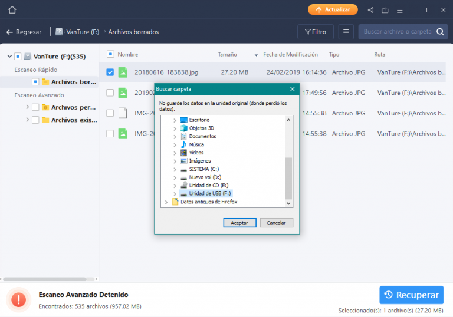The width and height of the screenshot is (453, 317).
Task: Open the Filtro filter button
Action: coord(316,32)
